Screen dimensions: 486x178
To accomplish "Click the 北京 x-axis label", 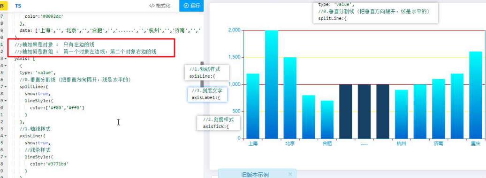I will pos(290,144).
